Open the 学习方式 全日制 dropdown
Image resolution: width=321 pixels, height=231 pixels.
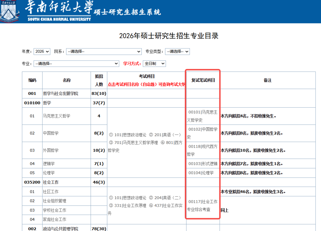tap(154, 64)
